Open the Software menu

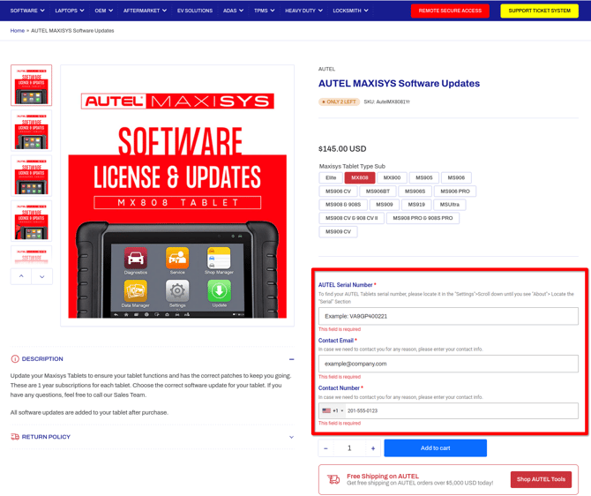click(x=26, y=11)
